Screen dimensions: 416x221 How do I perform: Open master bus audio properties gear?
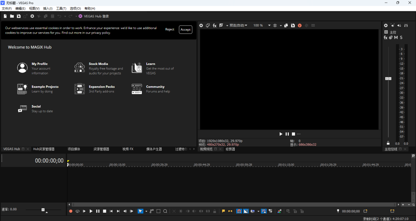tap(386, 25)
